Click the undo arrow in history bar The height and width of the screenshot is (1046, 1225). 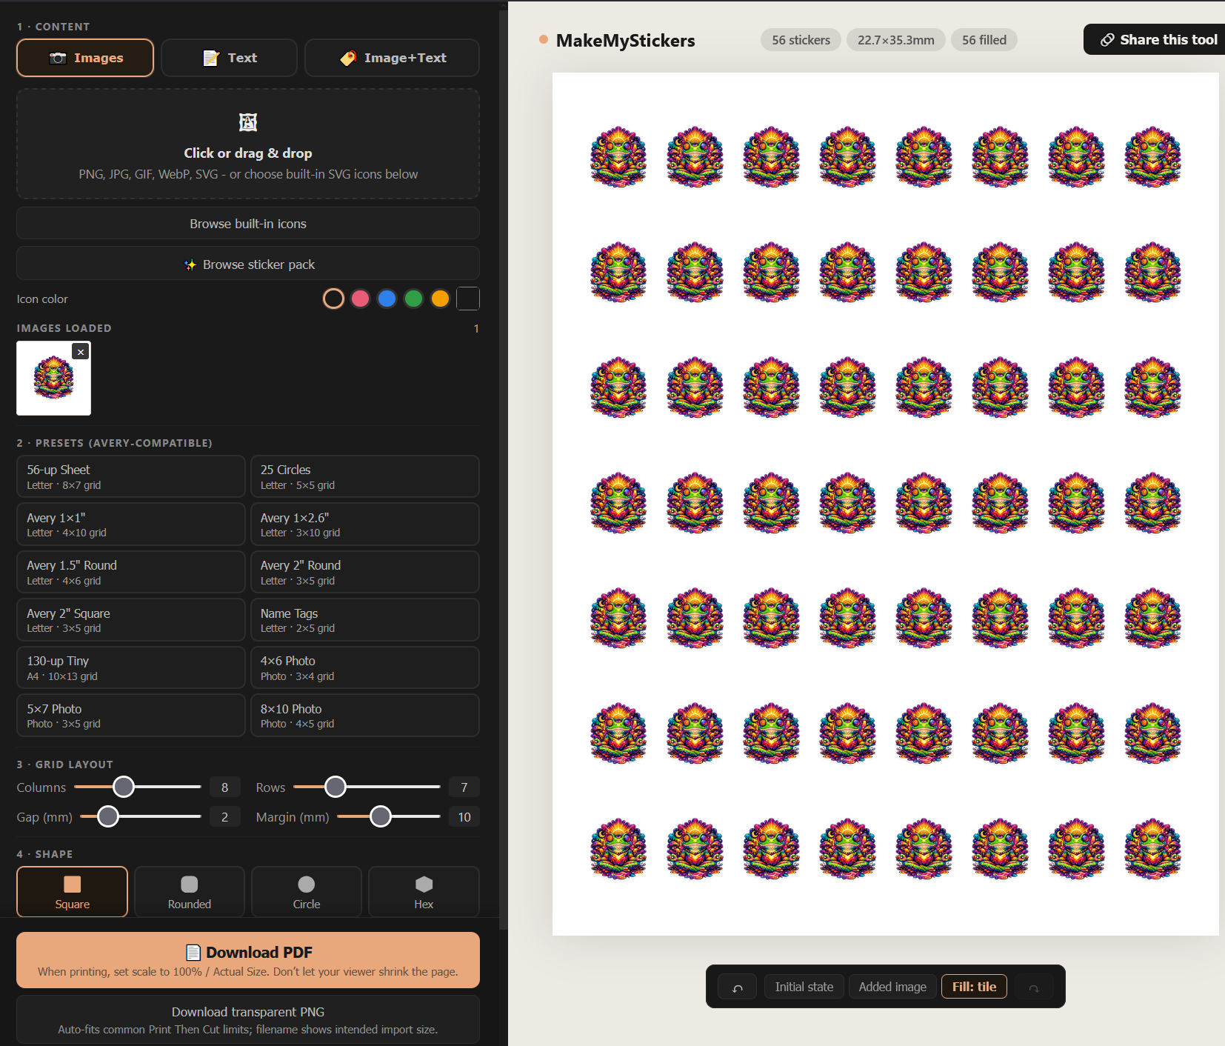(738, 987)
